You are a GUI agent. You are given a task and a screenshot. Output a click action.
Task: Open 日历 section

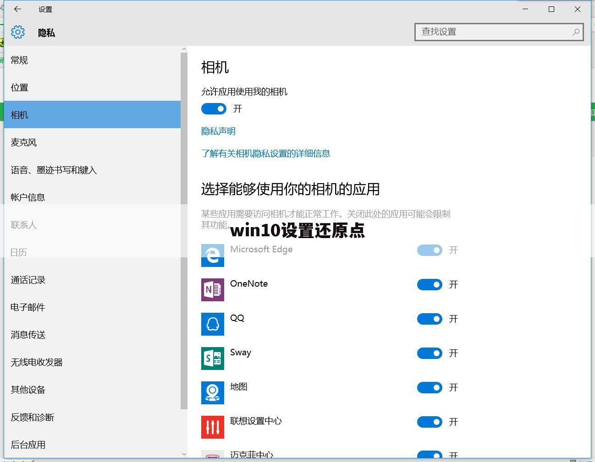tap(92, 252)
